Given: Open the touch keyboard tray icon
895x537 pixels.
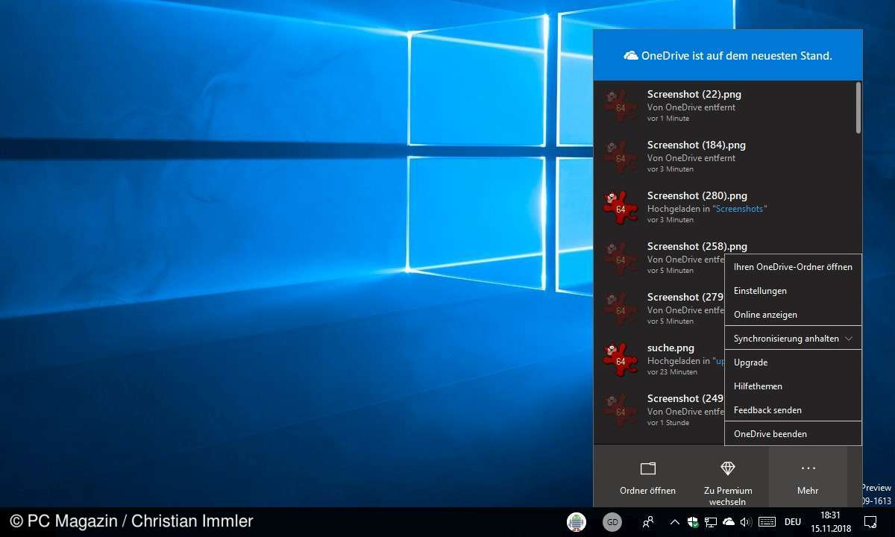Looking at the screenshot, I should point(767,521).
